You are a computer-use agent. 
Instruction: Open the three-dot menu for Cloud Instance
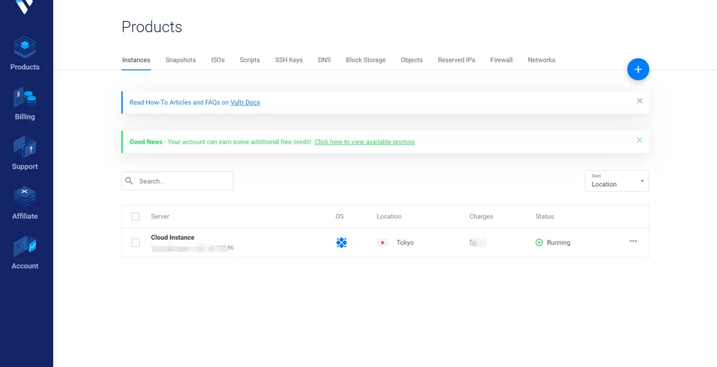coord(633,241)
